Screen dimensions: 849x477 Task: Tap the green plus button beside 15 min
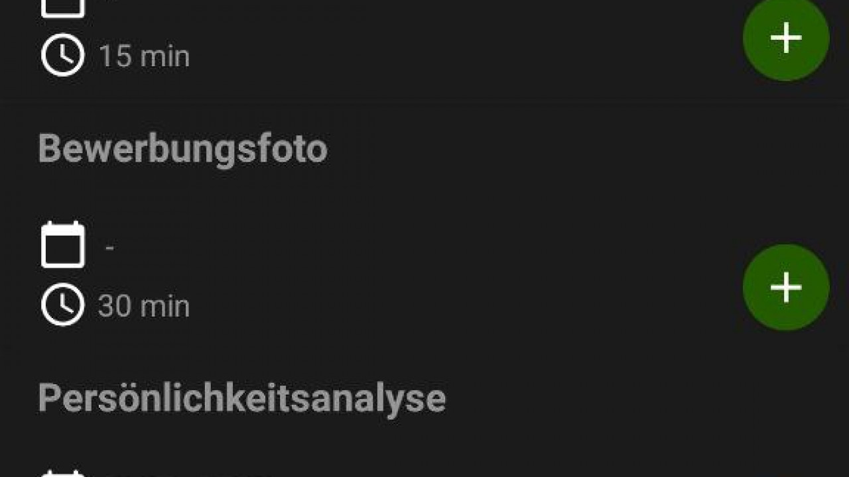click(x=786, y=38)
